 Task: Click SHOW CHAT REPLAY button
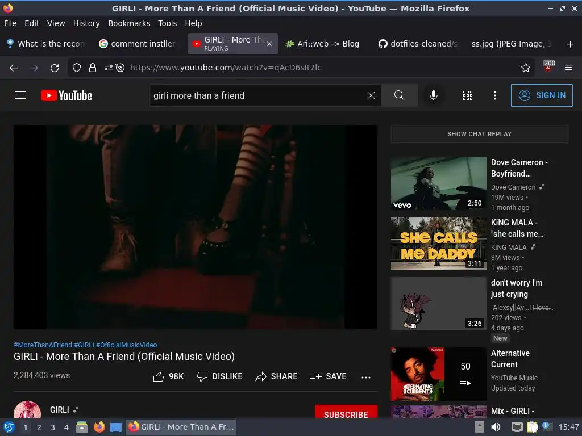(x=479, y=134)
